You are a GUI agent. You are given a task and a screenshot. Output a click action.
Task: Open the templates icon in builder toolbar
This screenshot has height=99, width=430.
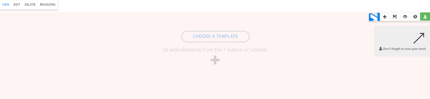pos(395,17)
